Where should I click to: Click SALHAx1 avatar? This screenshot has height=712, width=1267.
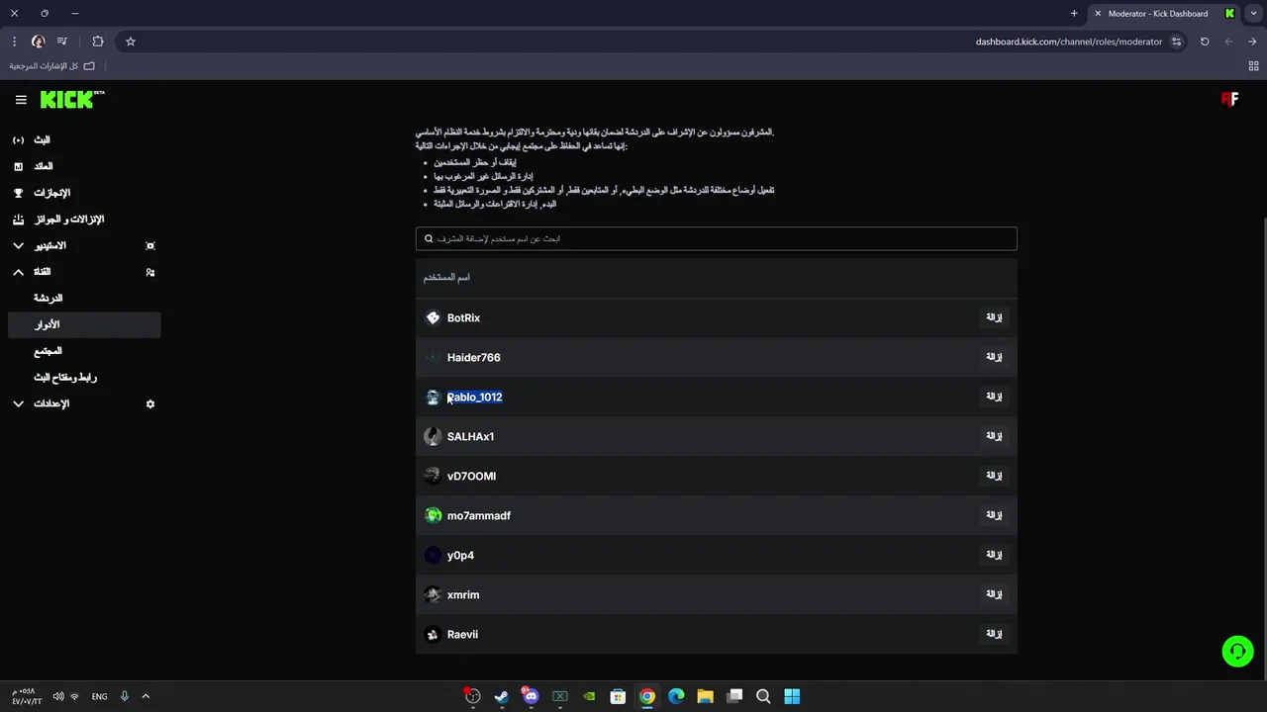click(x=433, y=436)
